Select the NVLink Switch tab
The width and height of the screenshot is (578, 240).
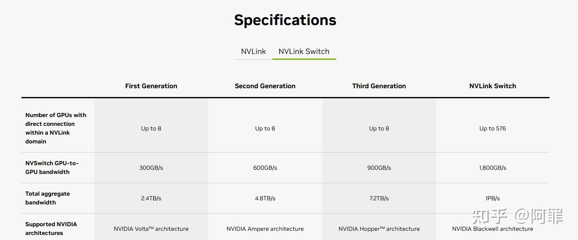[304, 51]
